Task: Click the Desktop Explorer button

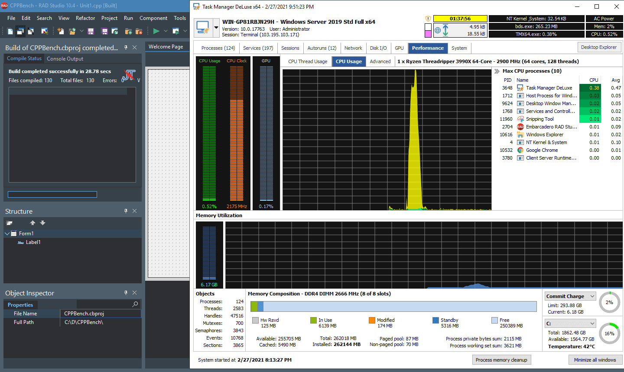Action: [599, 47]
